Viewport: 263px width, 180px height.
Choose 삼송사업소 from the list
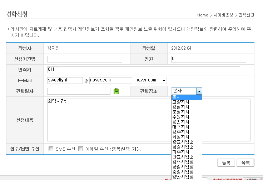click(187, 147)
